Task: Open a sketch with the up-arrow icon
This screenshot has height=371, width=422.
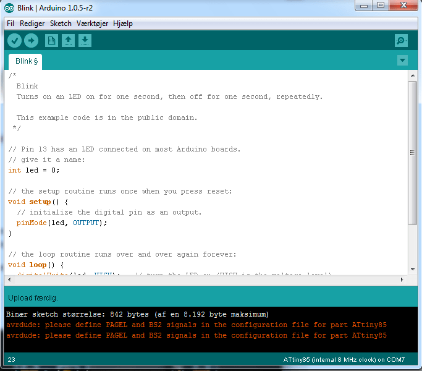Action: click(68, 41)
